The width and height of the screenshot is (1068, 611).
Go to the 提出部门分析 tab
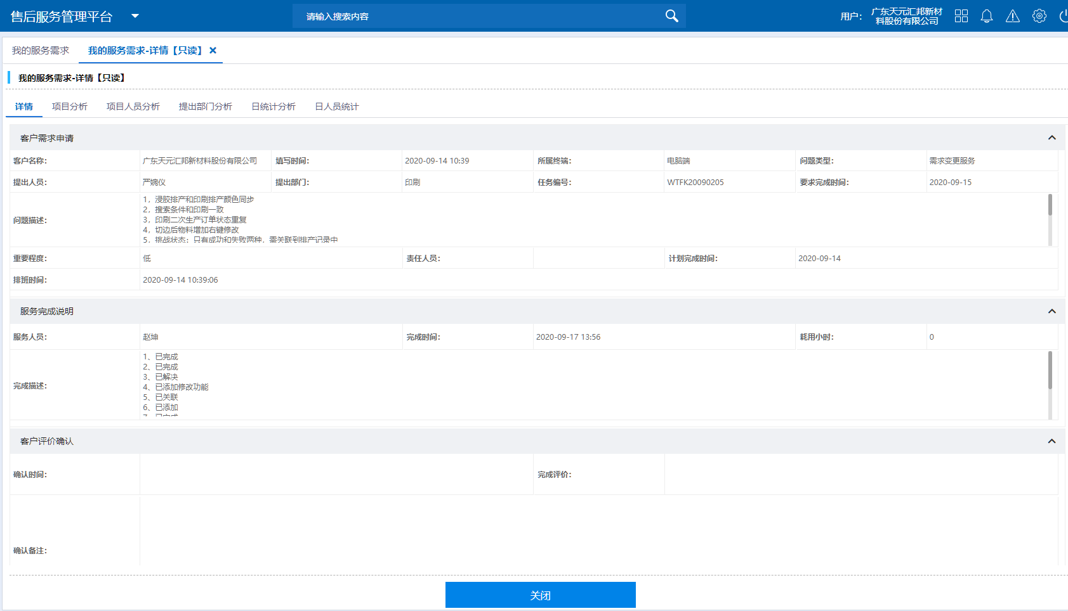click(206, 106)
